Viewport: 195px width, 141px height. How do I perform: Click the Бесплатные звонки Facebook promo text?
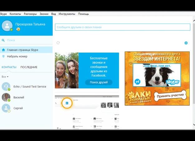pyautogui.click(x=99, y=67)
